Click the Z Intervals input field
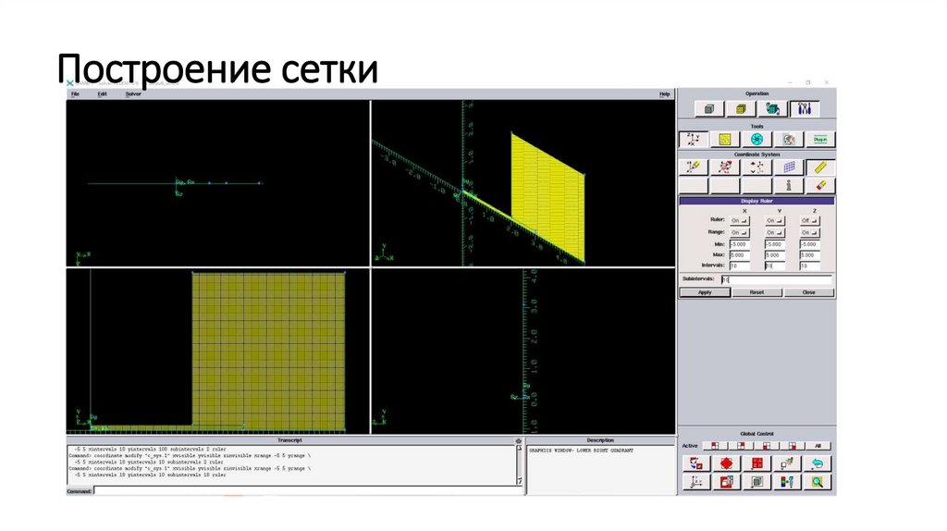947x531 pixels. point(809,265)
